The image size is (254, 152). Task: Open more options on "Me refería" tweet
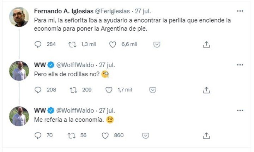tap(240, 110)
